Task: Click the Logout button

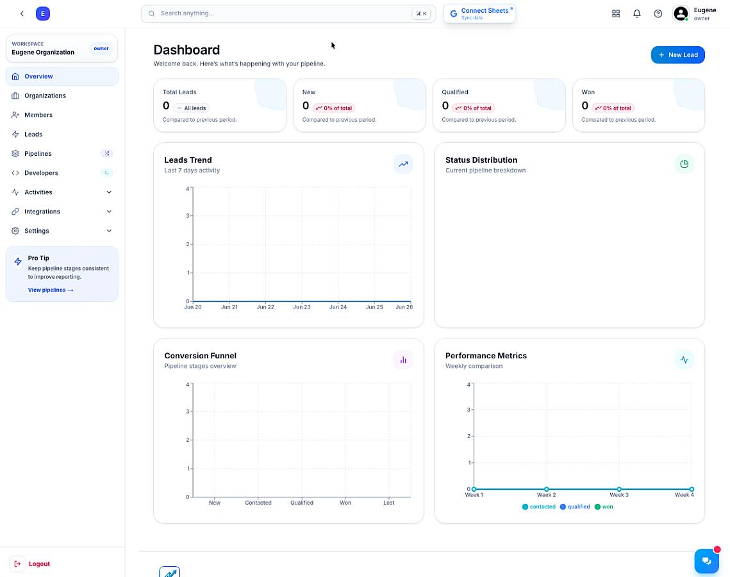Action: click(x=29, y=564)
